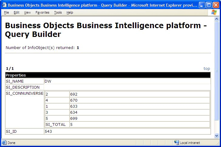
Task: Click the vertical scrollbar thumb
Action: (x=216, y=71)
